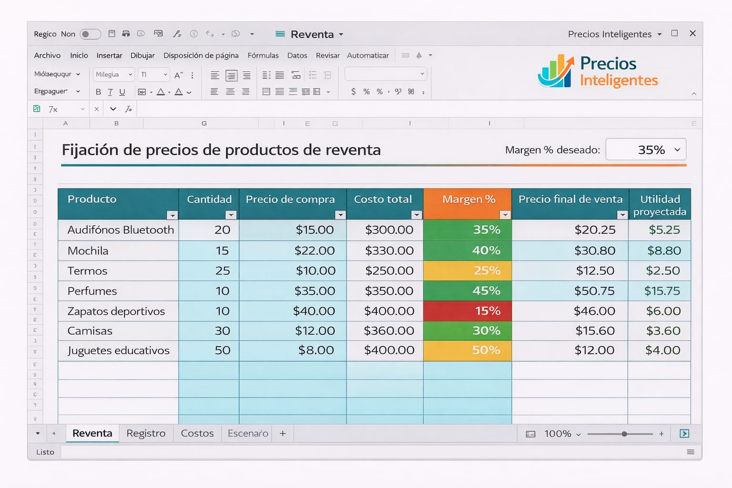Switch to the Costos sheet tab
Viewport: 732px width, 488px height.
click(x=197, y=433)
